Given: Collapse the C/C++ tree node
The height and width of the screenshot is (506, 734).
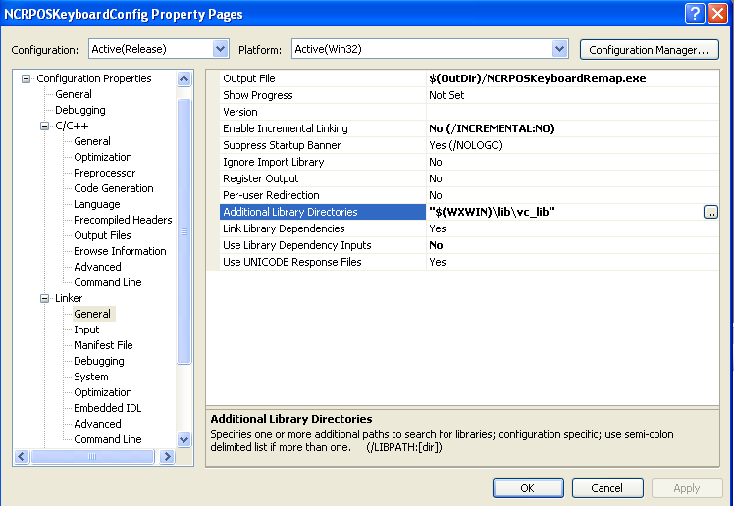Looking at the screenshot, I should (x=44, y=126).
